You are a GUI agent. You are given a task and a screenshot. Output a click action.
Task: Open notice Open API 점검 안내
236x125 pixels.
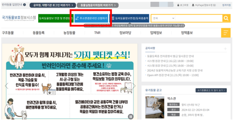173,75
